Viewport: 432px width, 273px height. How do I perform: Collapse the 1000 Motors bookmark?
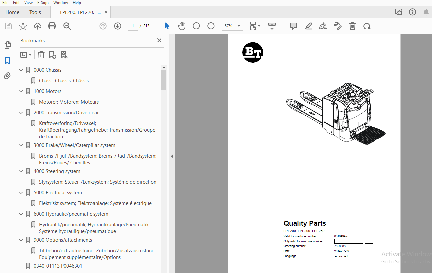tap(21, 91)
